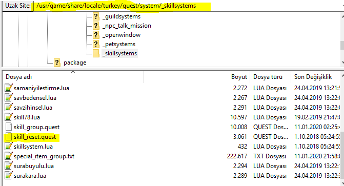Select the _skillsystems tree label
This screenshot has height=186, width=344.
[120, 53]
